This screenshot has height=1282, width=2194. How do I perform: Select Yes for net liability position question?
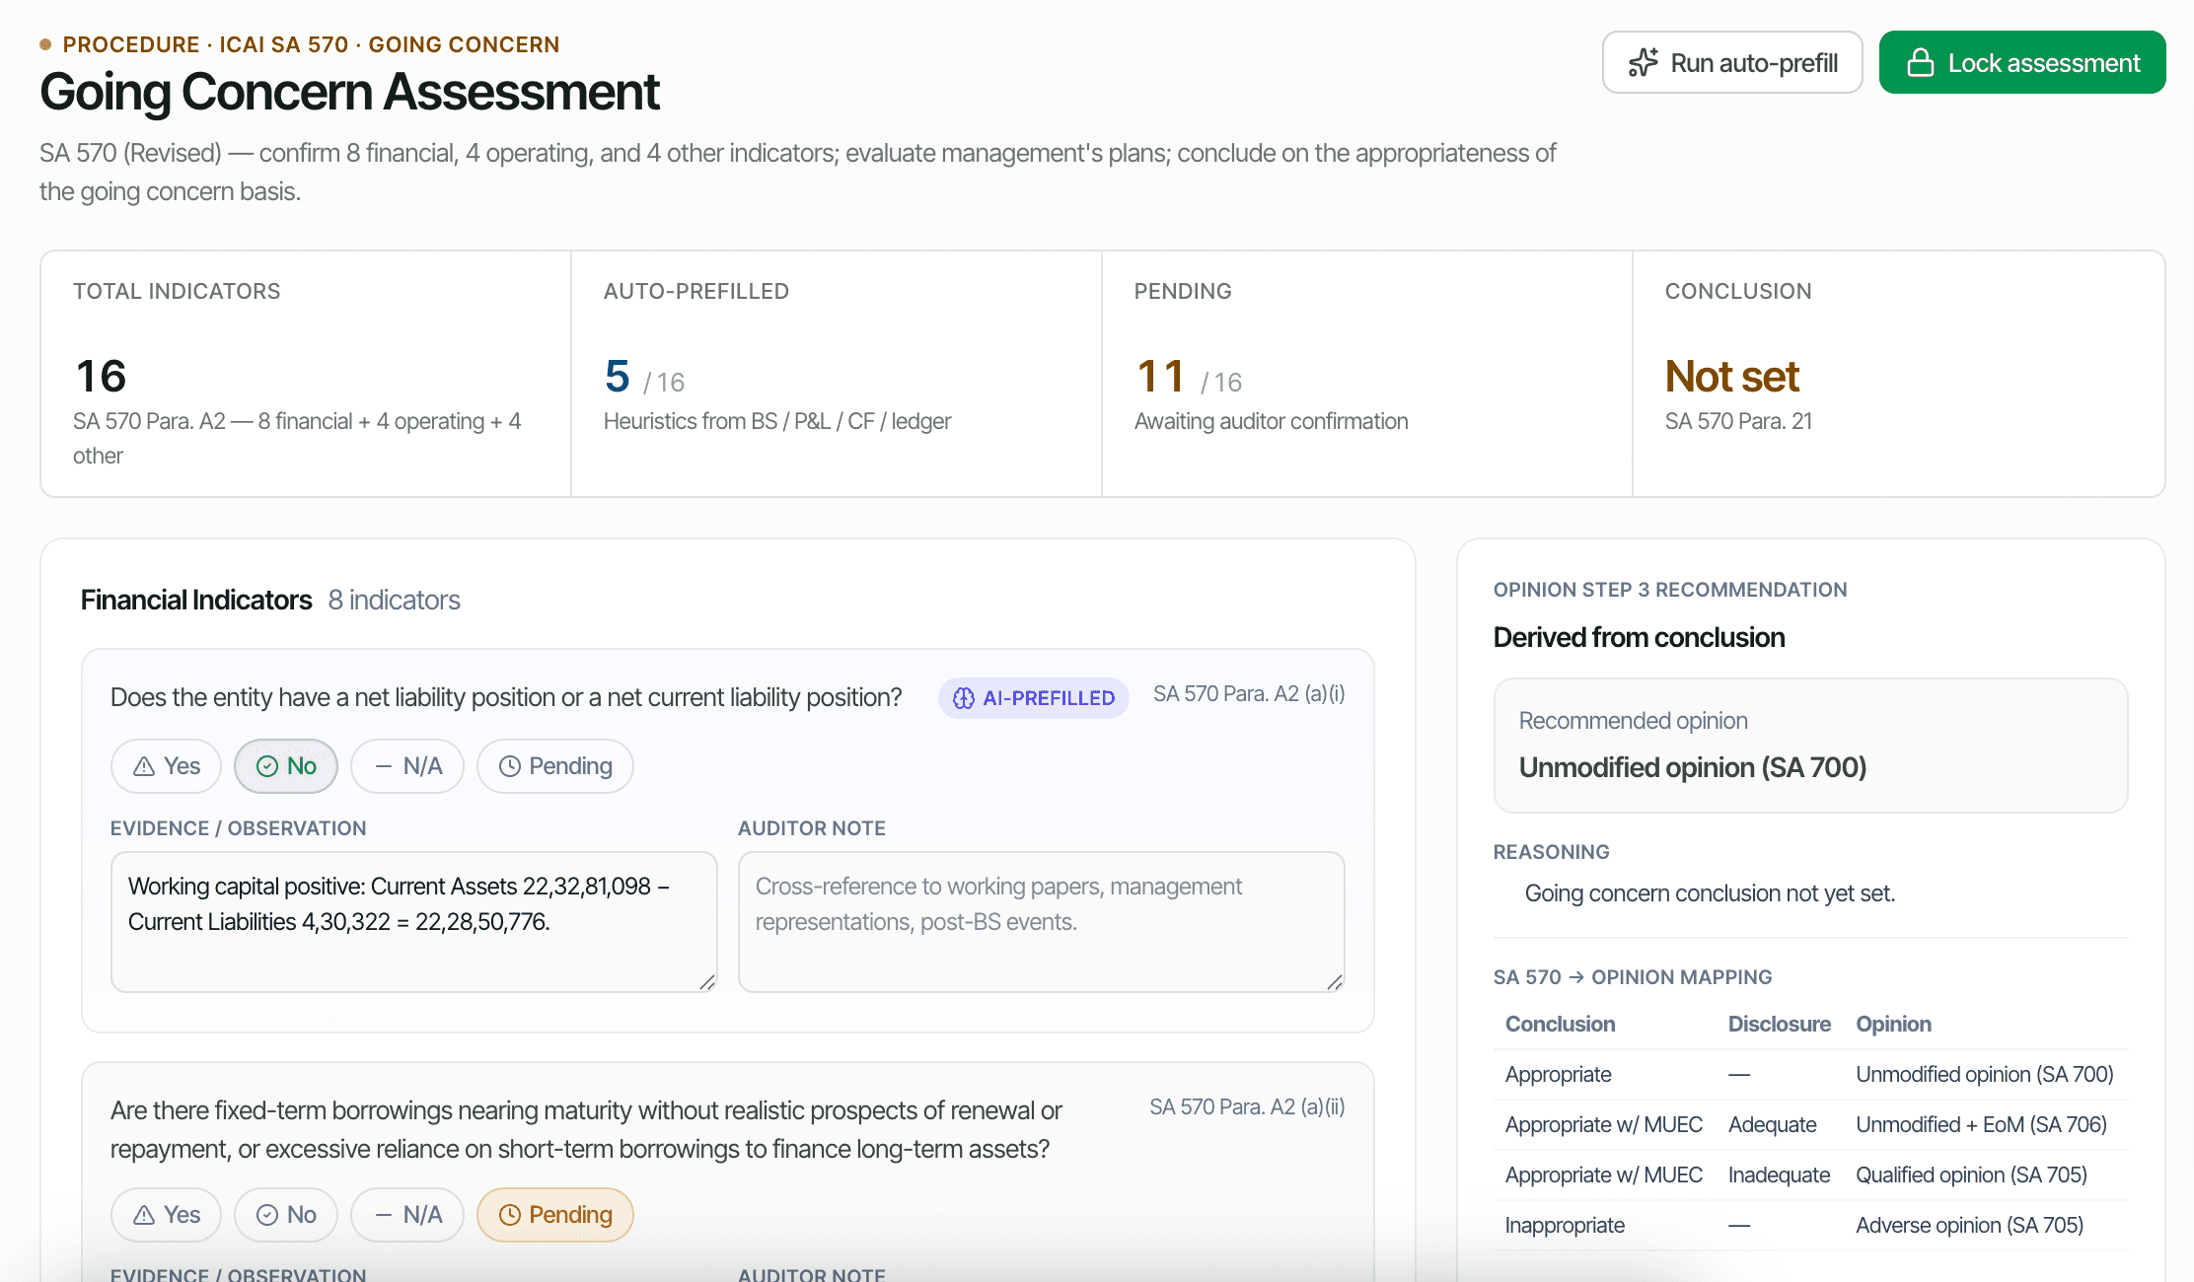pyautogui.click(x=166, y=766)
